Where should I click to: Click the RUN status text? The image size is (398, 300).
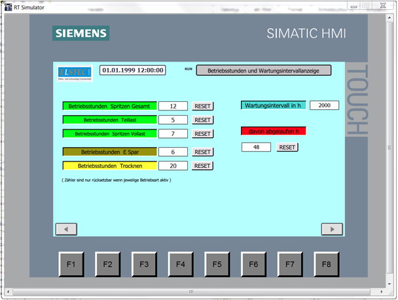click(189, 69)
